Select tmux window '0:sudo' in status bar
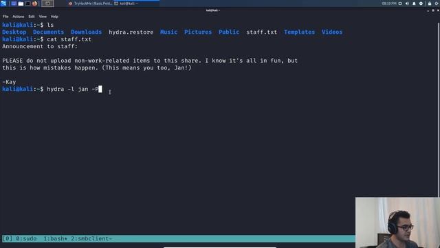 click(26, 239)
